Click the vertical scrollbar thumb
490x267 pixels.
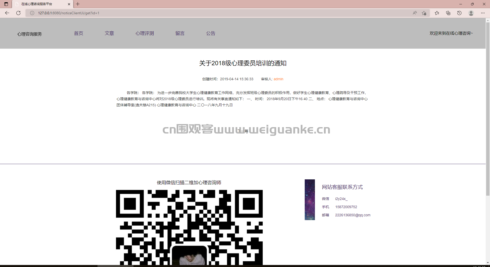pos(488,109)
